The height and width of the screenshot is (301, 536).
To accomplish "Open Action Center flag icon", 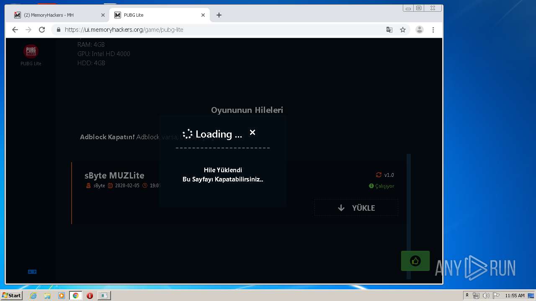I will pos(496,296).
